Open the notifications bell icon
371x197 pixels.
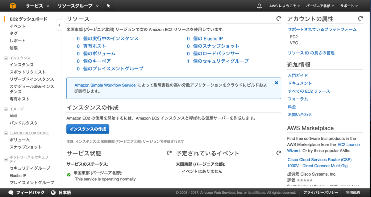pos(259,6)
